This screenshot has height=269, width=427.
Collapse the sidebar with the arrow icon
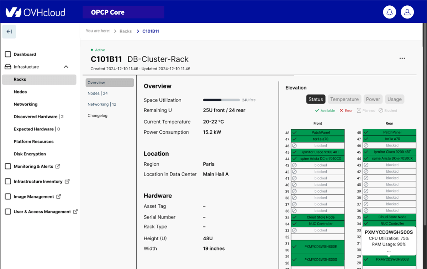(x=9, y=32)
